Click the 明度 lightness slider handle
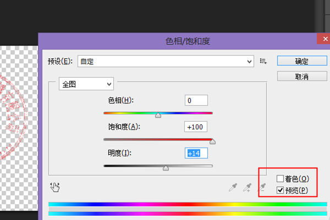This screenshot has width=330, height=220. 166,168
